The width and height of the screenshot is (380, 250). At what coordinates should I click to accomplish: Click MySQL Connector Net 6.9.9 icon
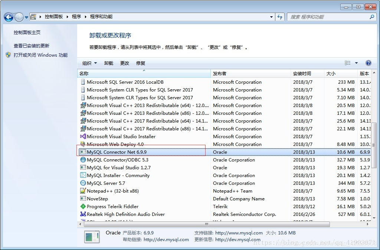tap(83, 152)
